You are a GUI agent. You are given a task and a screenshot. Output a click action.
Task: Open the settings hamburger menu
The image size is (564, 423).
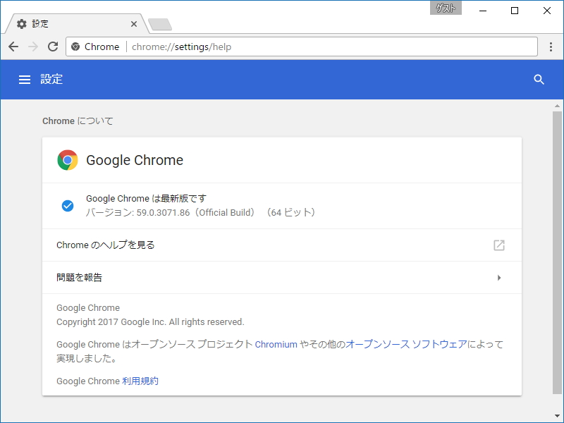pos(25,79)
